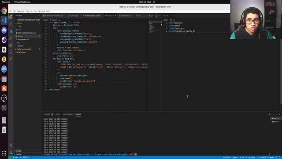Open the Files manager dock icon
This screenshot has width=282, height=159.
(4, 79)
